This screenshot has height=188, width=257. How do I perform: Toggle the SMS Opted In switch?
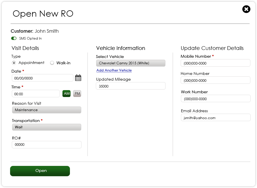pos(14,38)
